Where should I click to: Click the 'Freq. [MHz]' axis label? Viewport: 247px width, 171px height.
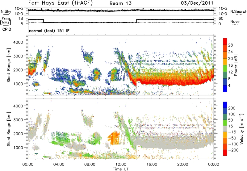pos(6,21)
